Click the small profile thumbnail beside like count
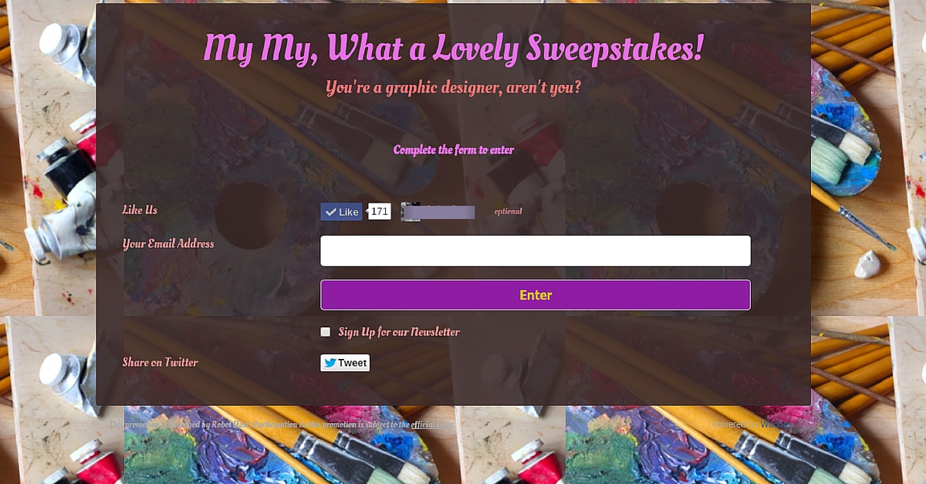The width and height of the screenshot is (926, 484). (411, 212)
